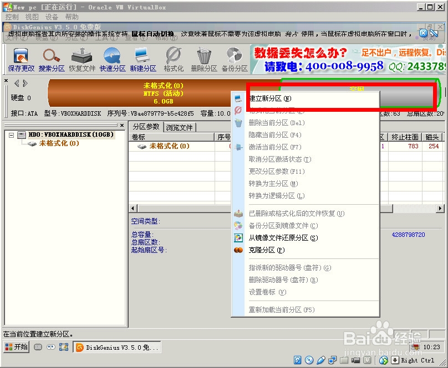Click the 格式化 format toolbar icon
Image resolution: width=448 pixels, height=368 pixels.
tap(174, 60)
